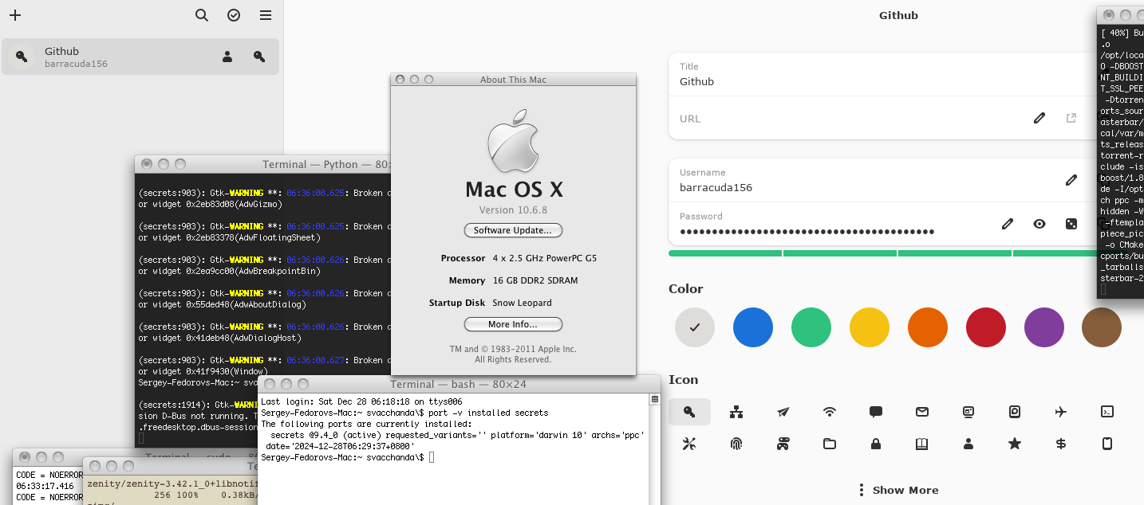Open the URL in browser icon
This screenshot has height=505, width=1144.
pos(1071,118)
